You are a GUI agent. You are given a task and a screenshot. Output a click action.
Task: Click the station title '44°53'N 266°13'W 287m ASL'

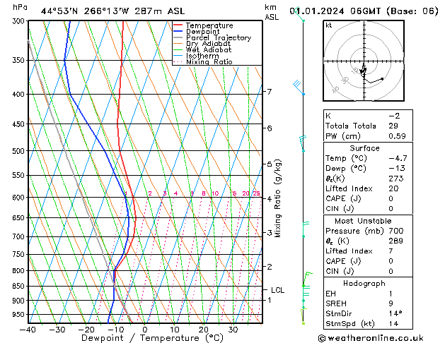tap(112, 11)
